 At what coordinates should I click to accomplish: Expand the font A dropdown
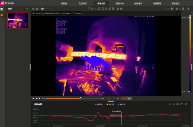[x=167, y=9]
